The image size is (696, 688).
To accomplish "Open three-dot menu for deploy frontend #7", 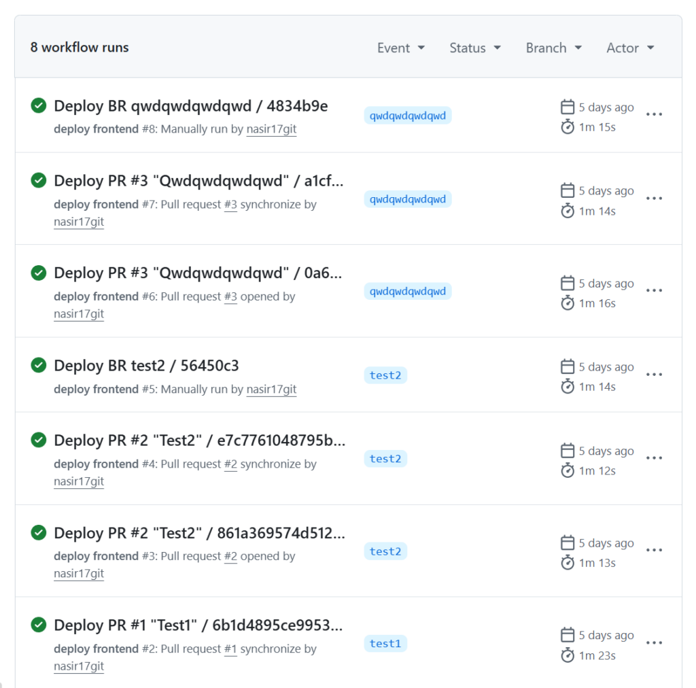I will click(x=654, y=199).
